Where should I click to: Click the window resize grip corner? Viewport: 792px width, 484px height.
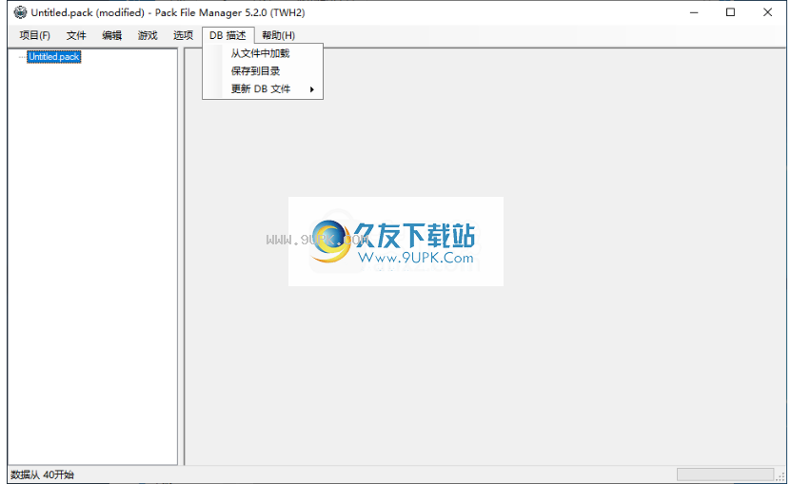click(781, 476)
